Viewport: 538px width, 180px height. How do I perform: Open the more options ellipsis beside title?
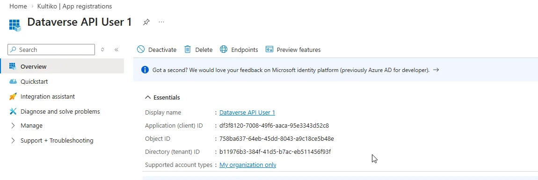pyautogui.click(x=161, y=22)
